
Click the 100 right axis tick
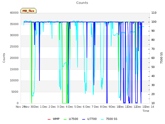[x=154, y=22]
